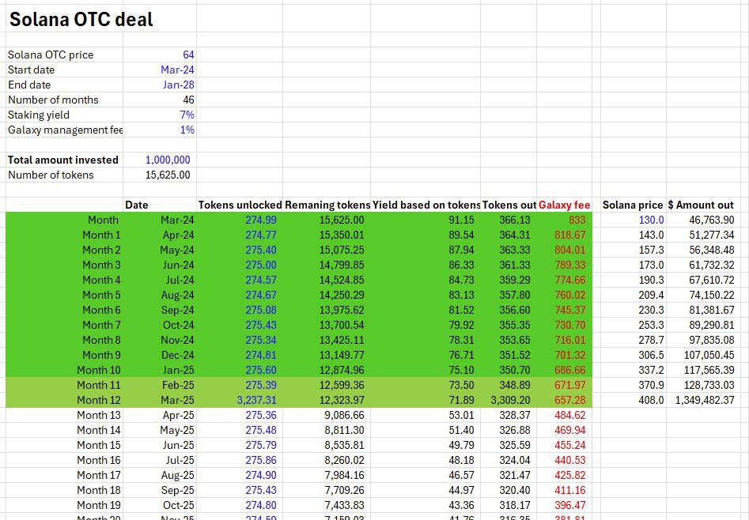Click the Galaxy management fee value 1%

coord(187,130)
